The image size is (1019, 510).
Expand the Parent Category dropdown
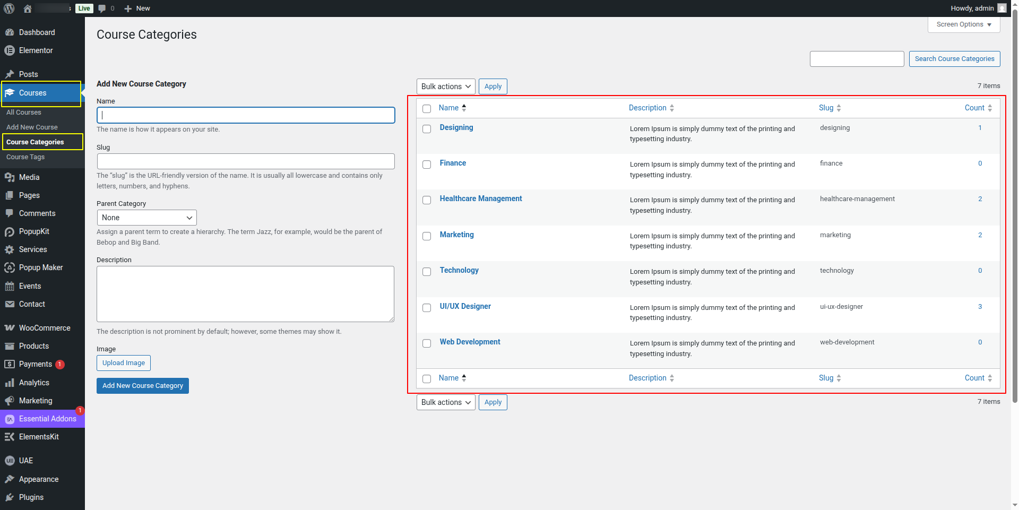tap(146, 218)
